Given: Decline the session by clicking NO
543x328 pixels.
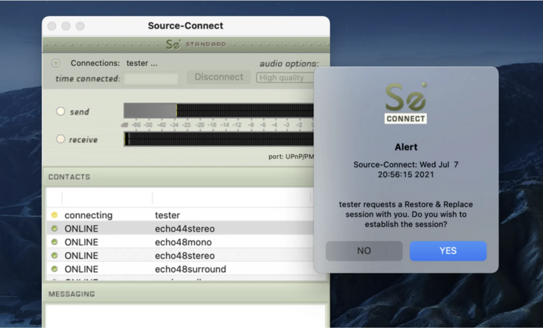Looking at the screenshot, I should [364, 251].
